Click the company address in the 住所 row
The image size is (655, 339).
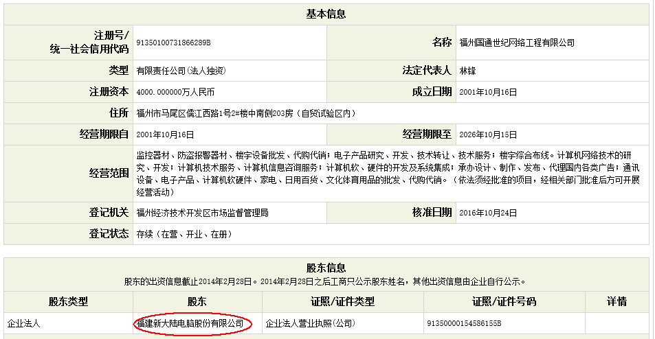[245, 113]
